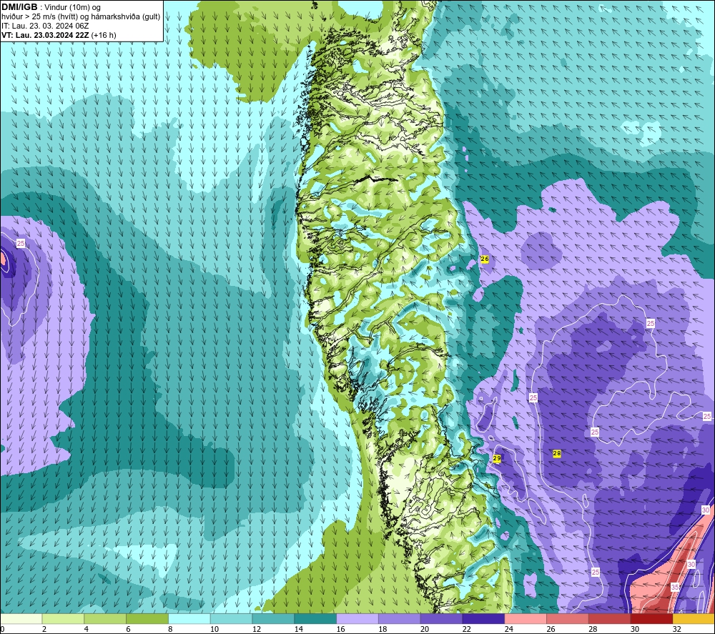715x634 pixels.
Task: Click the legend scale value 0
Action: point(2,630)
